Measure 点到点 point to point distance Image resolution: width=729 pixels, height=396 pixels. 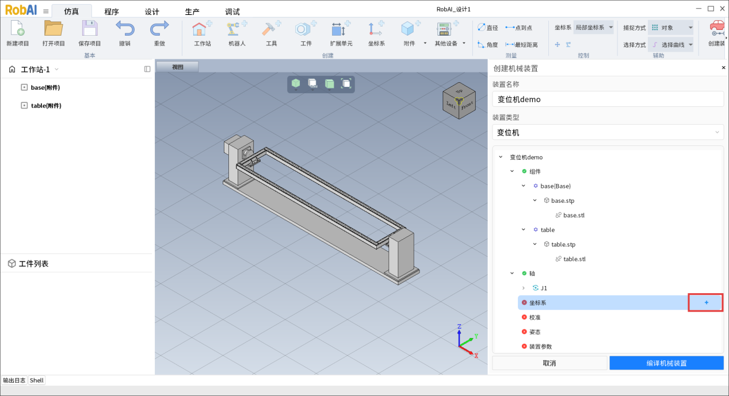(x=518, y=28)
